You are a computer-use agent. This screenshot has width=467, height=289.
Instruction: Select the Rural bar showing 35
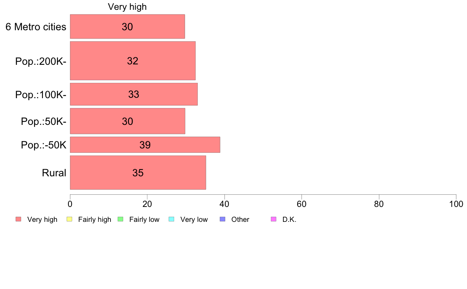pos(138,173)
